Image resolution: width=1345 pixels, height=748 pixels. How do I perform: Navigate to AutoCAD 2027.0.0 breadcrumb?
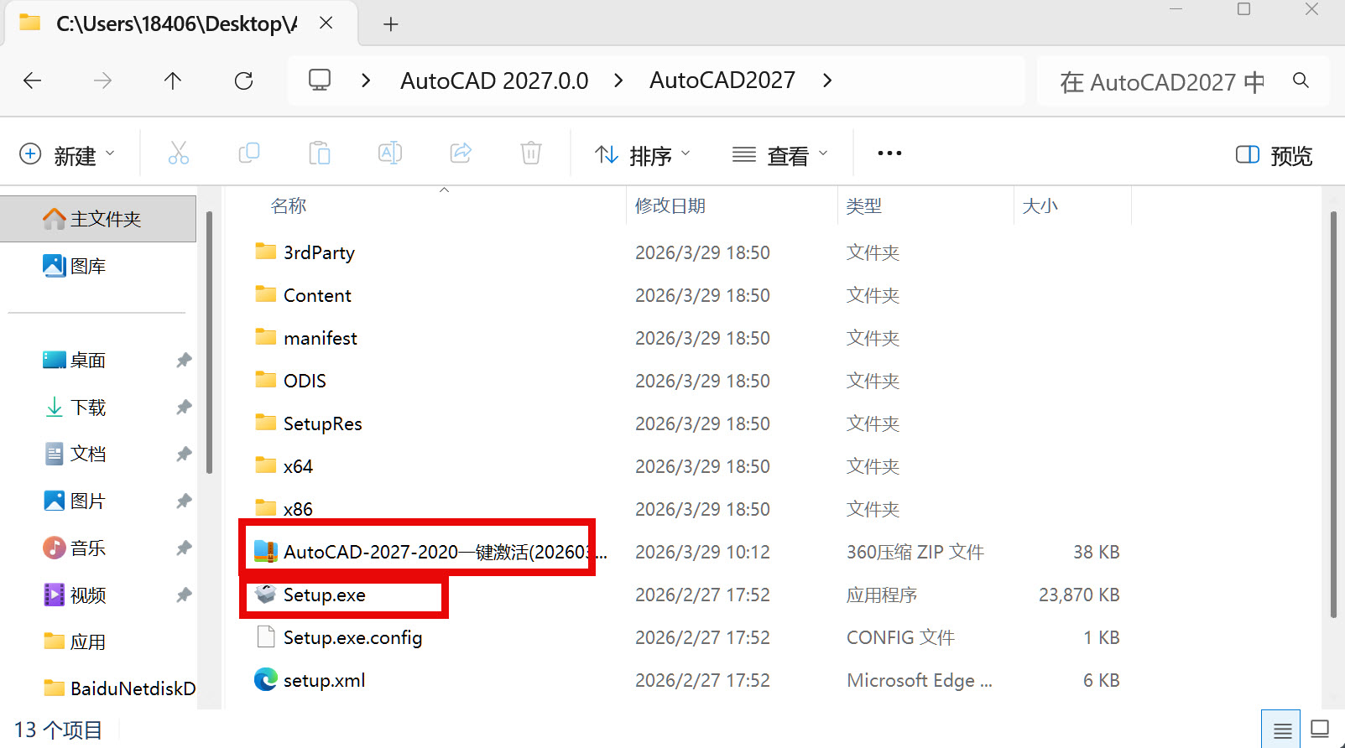(x=494, y=81)
